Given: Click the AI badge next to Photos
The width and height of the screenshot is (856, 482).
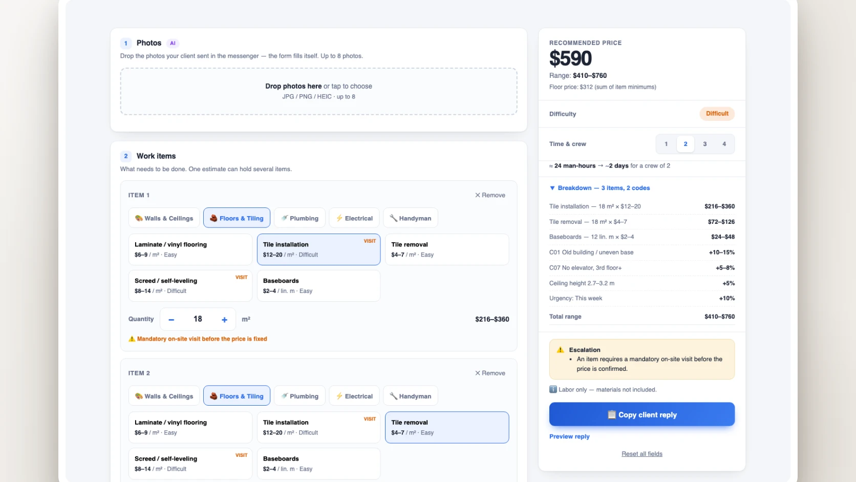Looking at the screenshot, I should (x=173, y=43).
